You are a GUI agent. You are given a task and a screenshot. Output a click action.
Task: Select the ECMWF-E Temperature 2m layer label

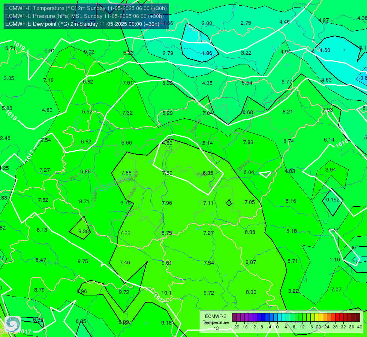click(86, 8)
